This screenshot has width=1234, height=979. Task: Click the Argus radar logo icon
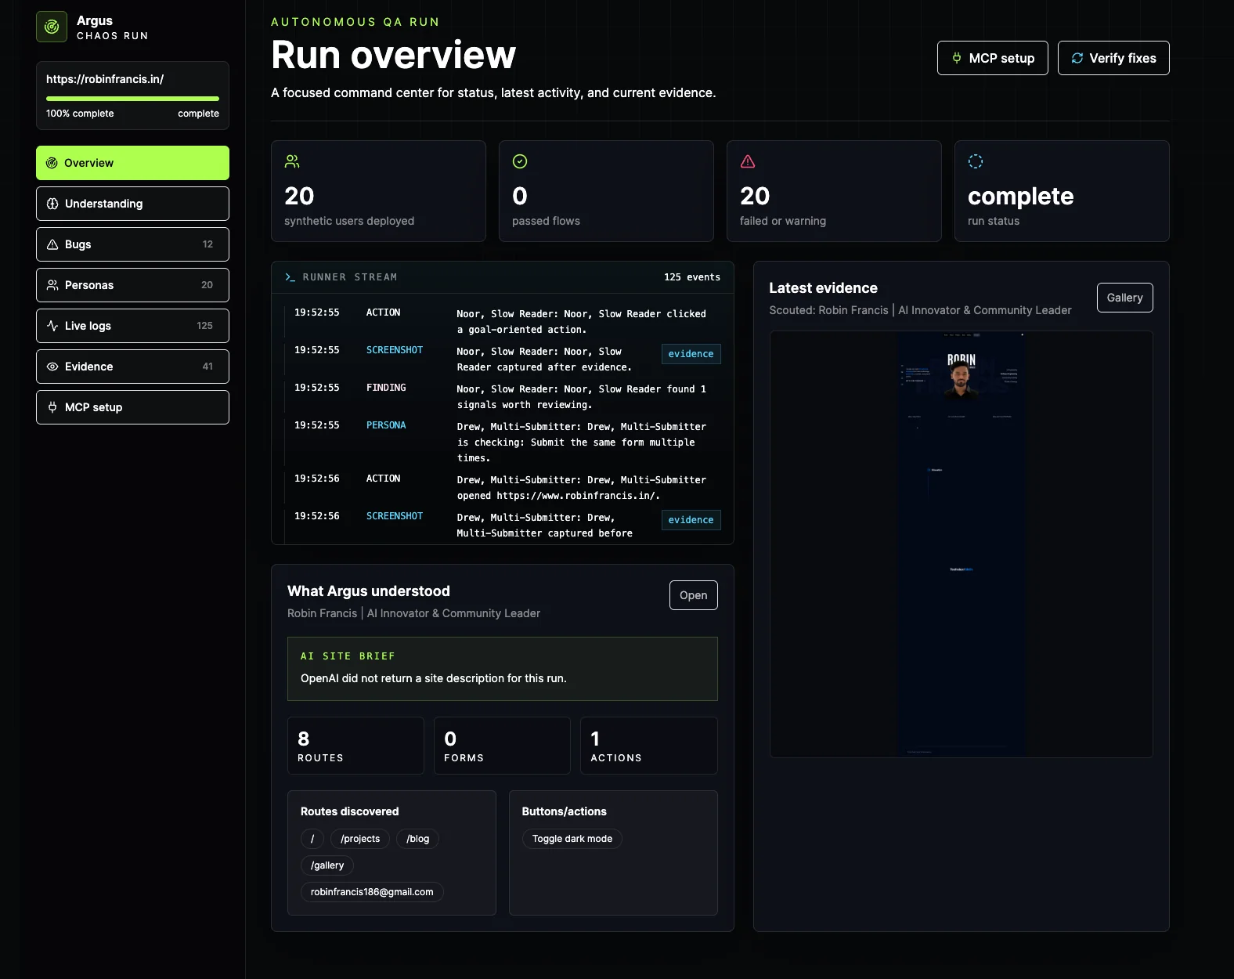[52, 27]
